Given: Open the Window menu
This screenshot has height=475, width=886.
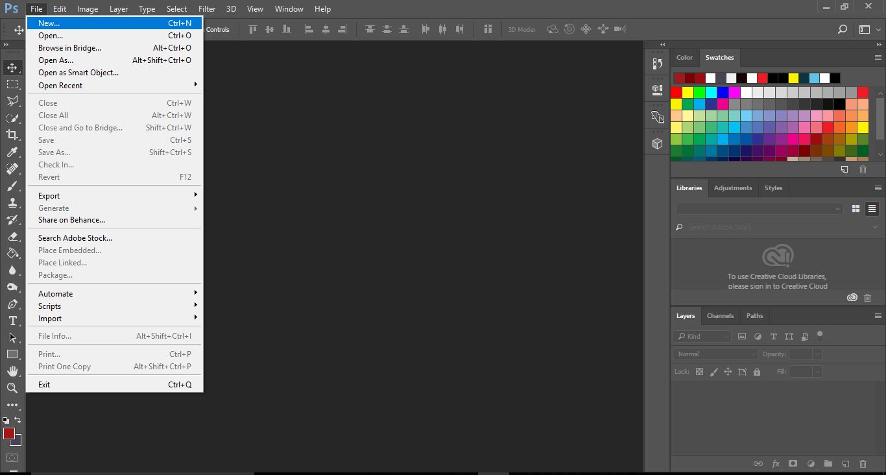Looking at the screenshot, I should pyautogui.click(x=289, y=8).
